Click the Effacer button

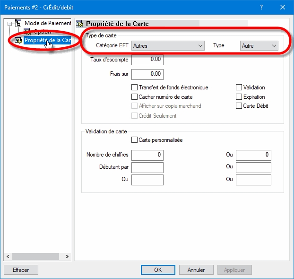pos(21,270)
